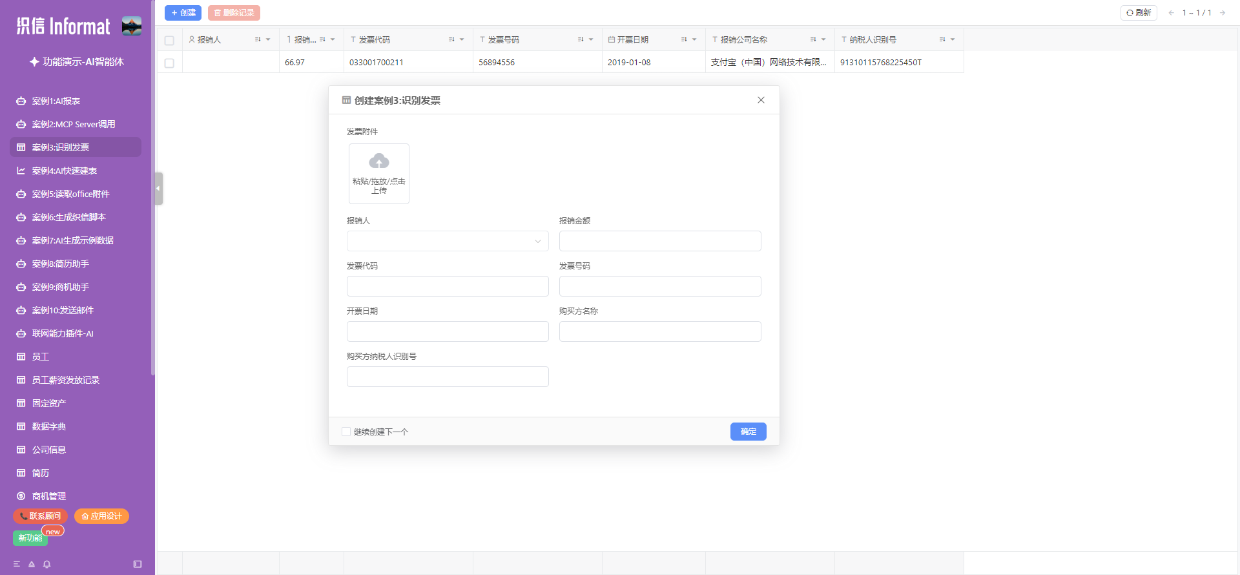
Task: Click the 创建 button in toolbar
Action: 183,13
